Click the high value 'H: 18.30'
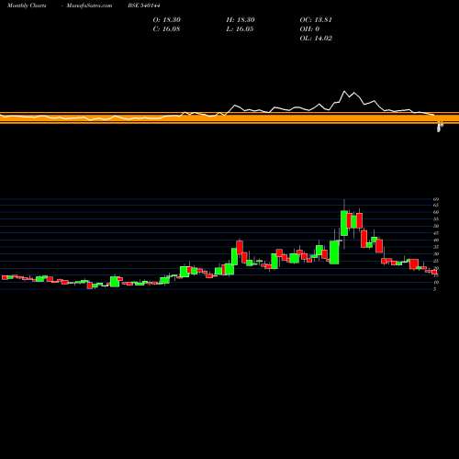 point(241,19)
